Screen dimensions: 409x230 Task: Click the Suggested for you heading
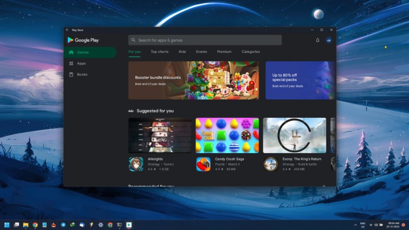(155, 111)
